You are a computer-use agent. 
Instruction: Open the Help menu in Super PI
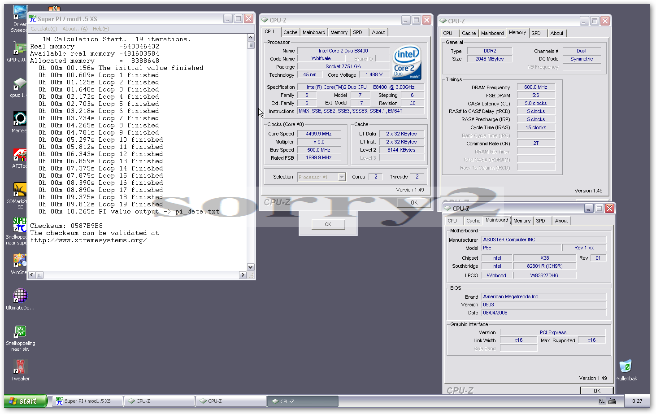(101, 29)
